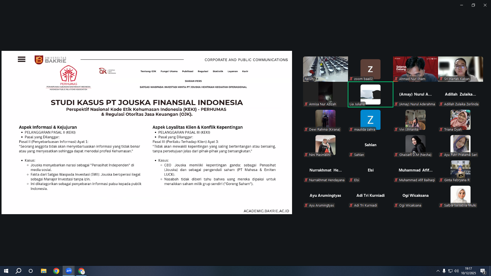Image resolution: width=491 pixels, height=276 pixels.
Task: Click the SIARAN PERS heading on slide
Action: [x=193, y=81]
